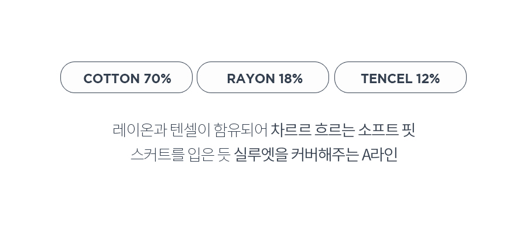Select the RAYON 18% pill badge

click(263, 77)
